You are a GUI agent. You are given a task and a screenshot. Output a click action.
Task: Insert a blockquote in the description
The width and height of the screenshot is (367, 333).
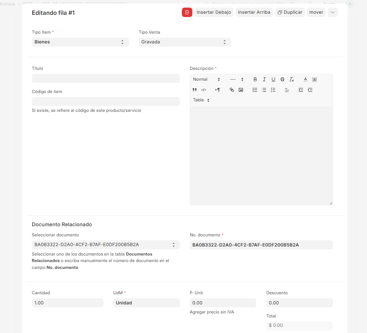click(x=195, y=90)
